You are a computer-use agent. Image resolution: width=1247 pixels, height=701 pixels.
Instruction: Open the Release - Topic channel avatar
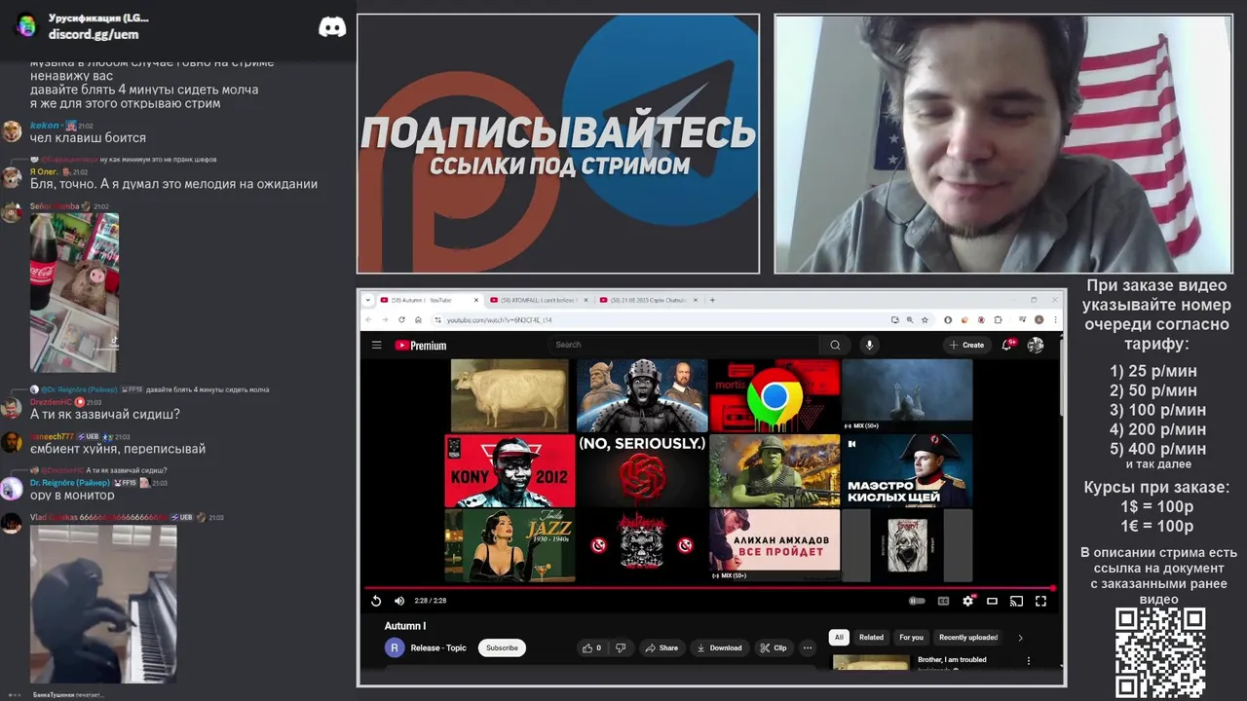tap(395, 647)
